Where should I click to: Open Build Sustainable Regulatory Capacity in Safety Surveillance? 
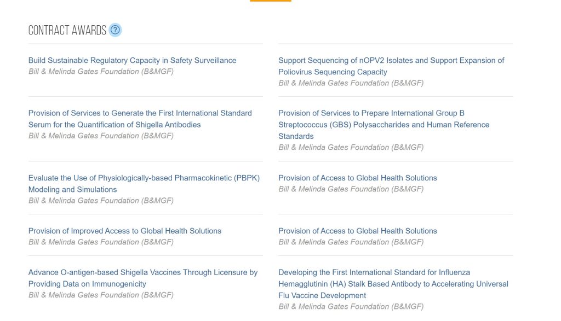(133, 60)
